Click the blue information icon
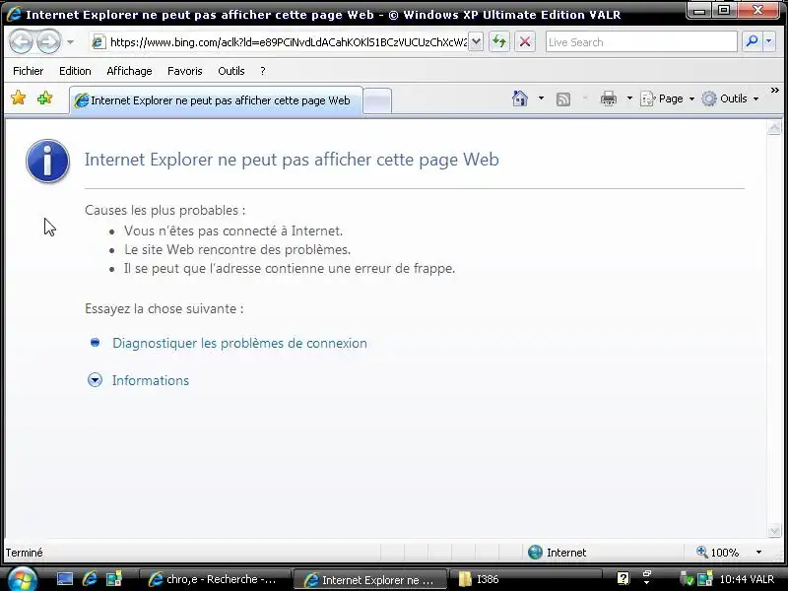 pyautogui.click(x=47, y=161)
